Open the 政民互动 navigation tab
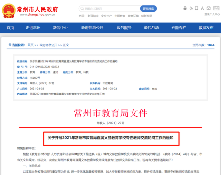 (152, 28)
